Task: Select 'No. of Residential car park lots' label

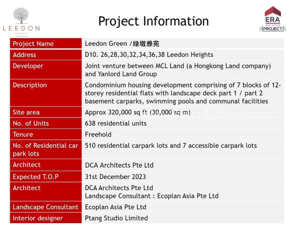Action: point(45,150)
